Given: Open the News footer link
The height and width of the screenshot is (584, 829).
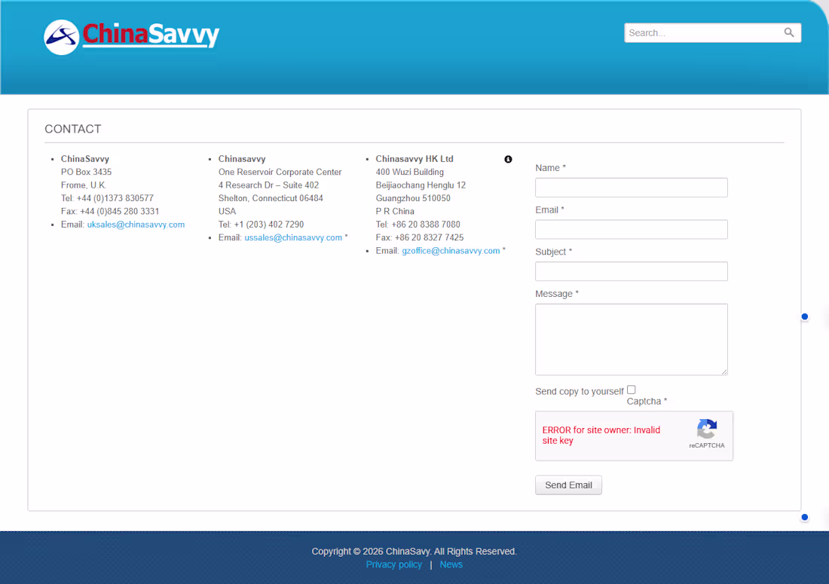Looking at the screenshot, I should point(451,564).
